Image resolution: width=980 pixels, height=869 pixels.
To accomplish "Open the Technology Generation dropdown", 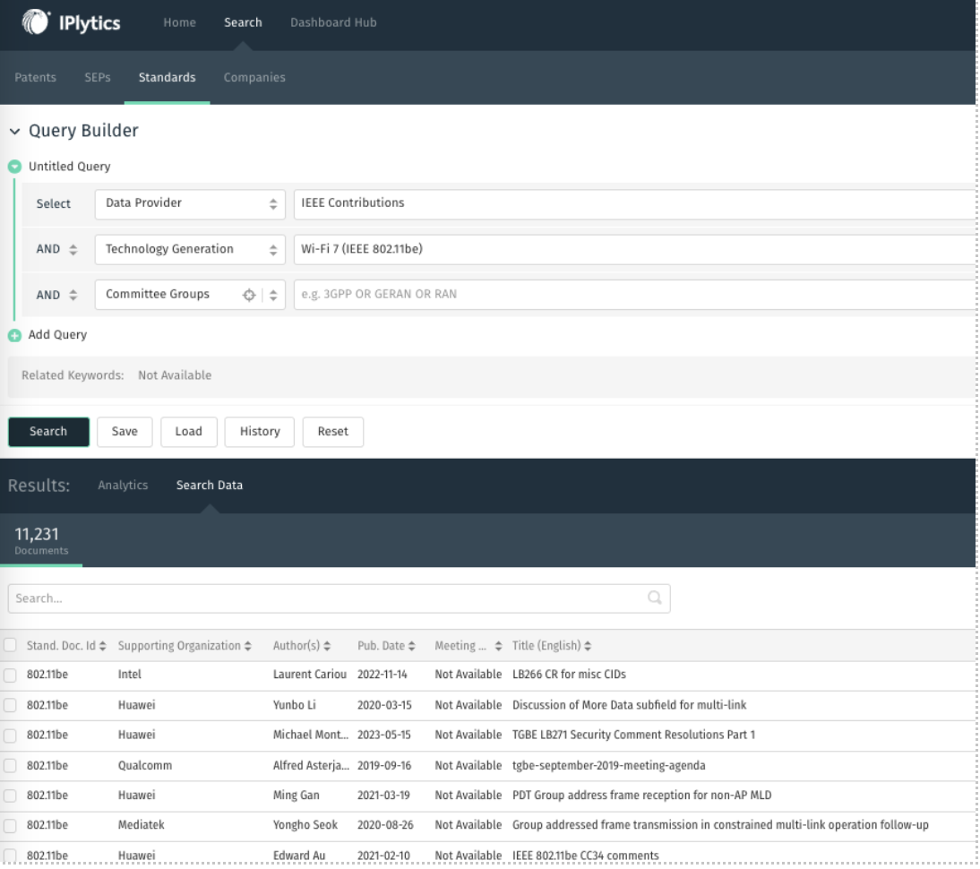I will tap(190, 250).
